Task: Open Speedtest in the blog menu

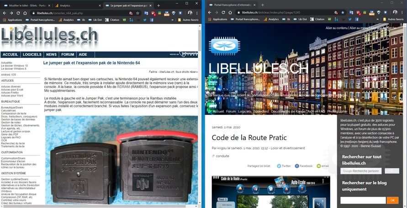Action: pyautogui.click(x=261, y=111)
